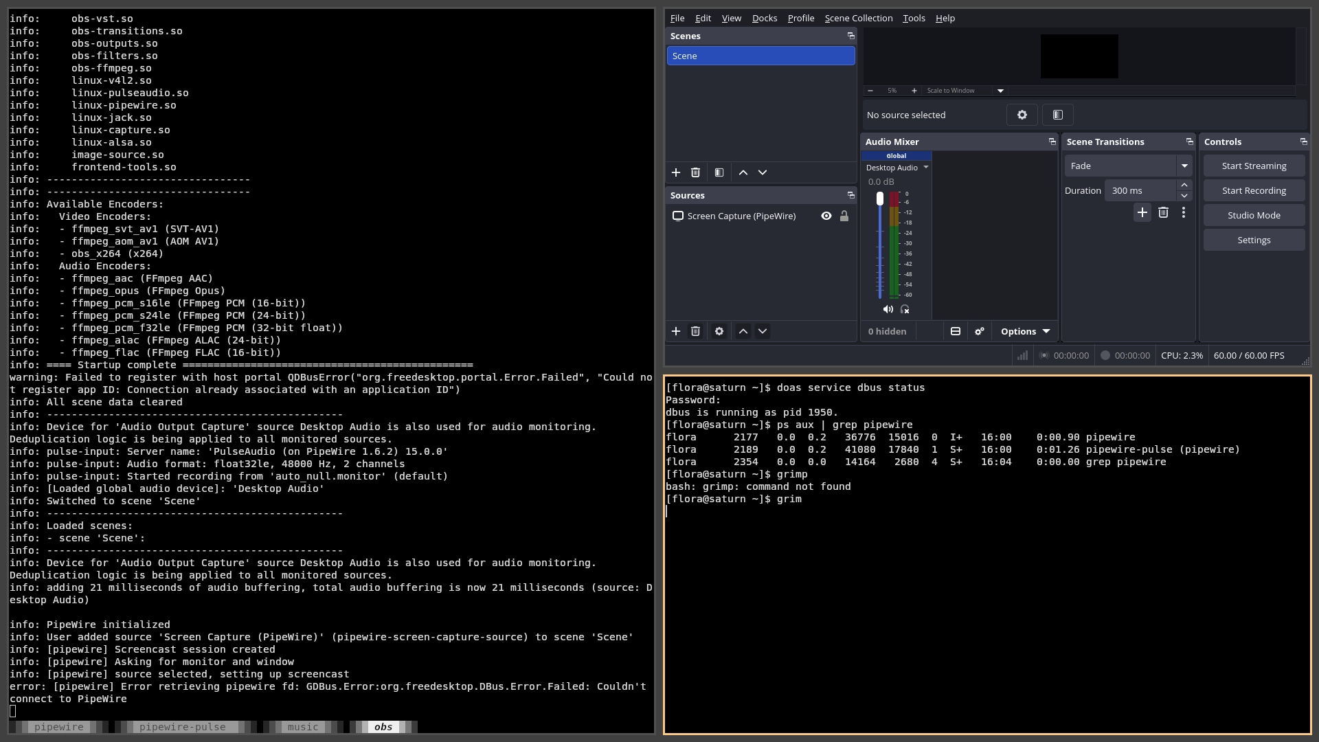Add a scene transition with plus button

pyautogui.click(x=1142, y=212)
